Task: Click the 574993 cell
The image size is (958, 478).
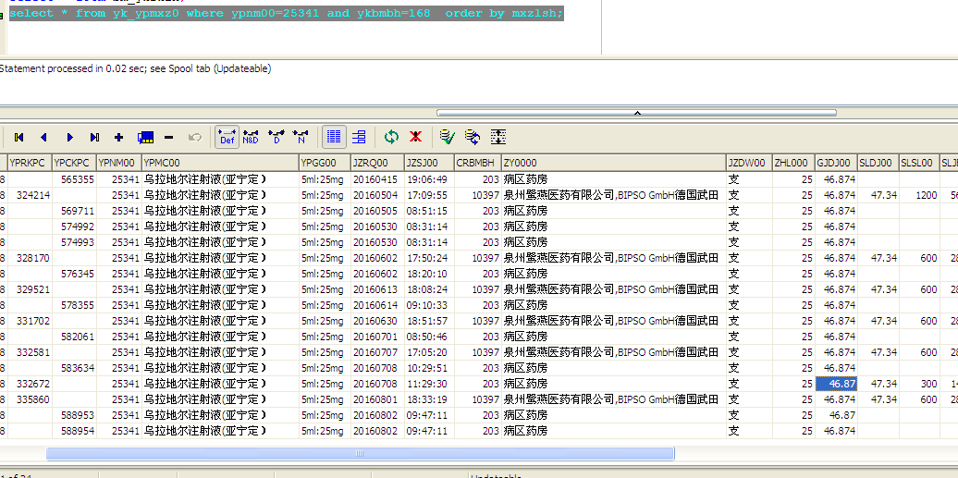Action: (x=75, y=242)
